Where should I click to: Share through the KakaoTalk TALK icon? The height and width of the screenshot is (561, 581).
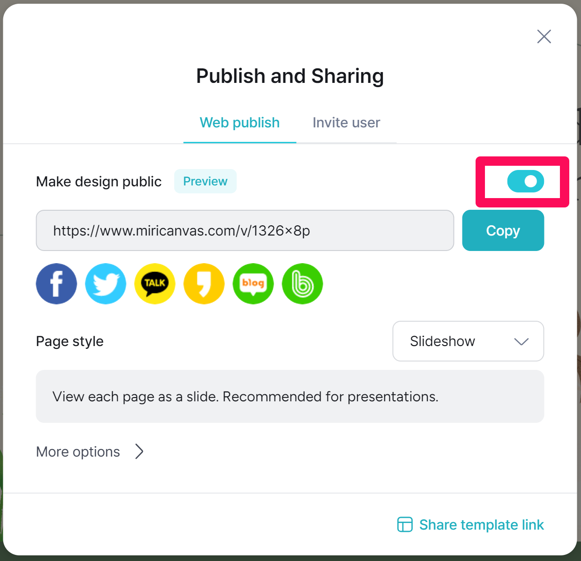[155, 284]
